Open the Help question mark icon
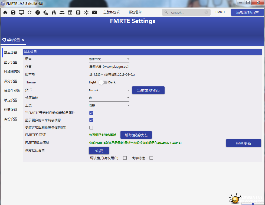265x205 pixels. [x=38, y=12]
